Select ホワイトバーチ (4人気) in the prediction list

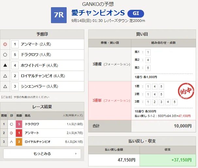(x=38, y=65)
